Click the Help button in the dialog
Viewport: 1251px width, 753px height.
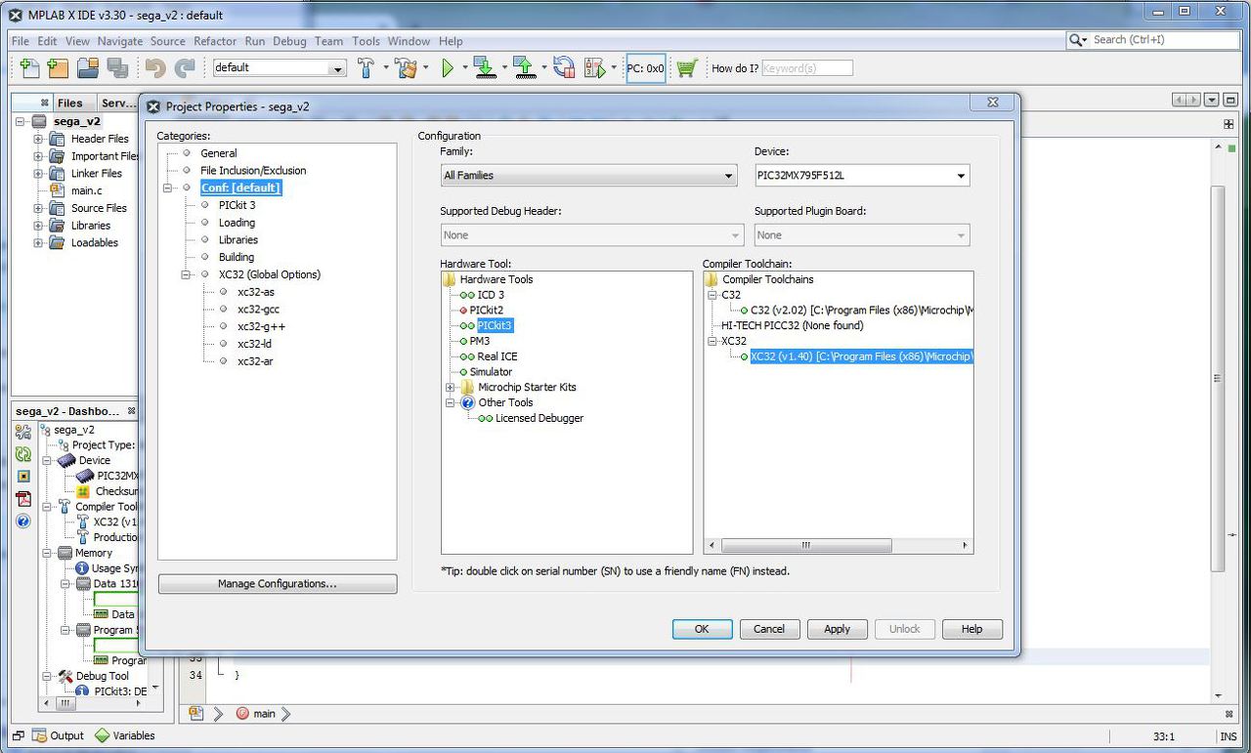(972, 629)
